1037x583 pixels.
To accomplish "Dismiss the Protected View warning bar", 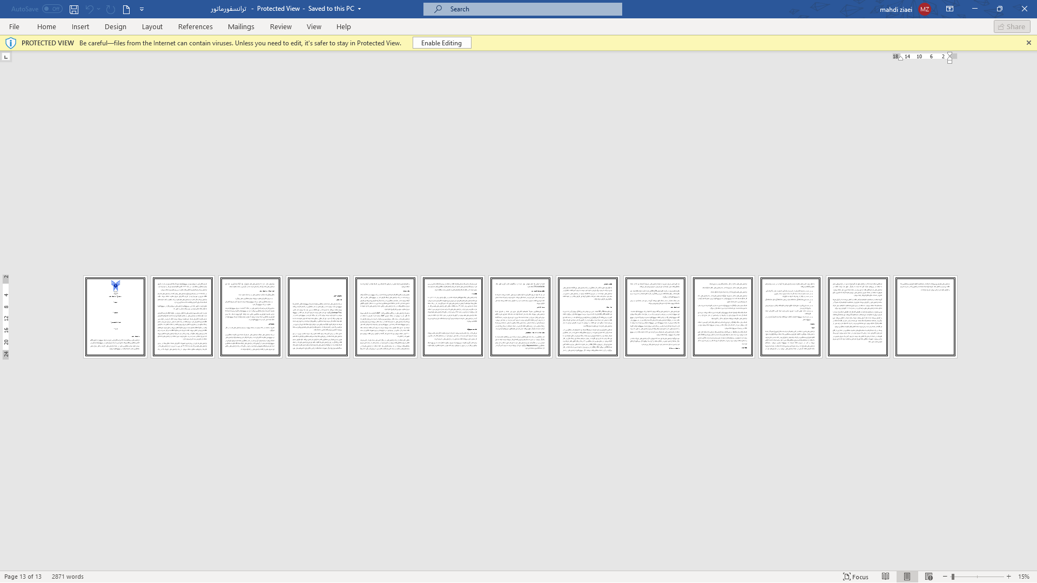I will point(1028,43).
